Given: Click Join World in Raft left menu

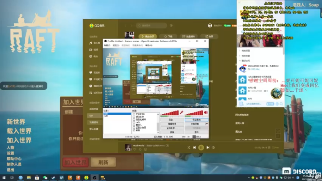Looking at the screenshot, I should [x=19, y=140].
